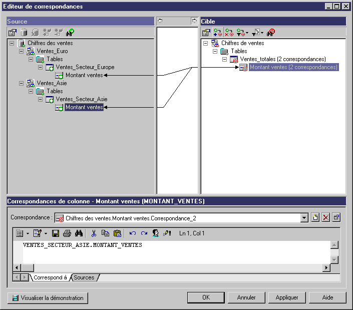Select Montant ventes under Ventes_Secteur_Asie
The width and height of the screenshot is (353, 310).
84,107
